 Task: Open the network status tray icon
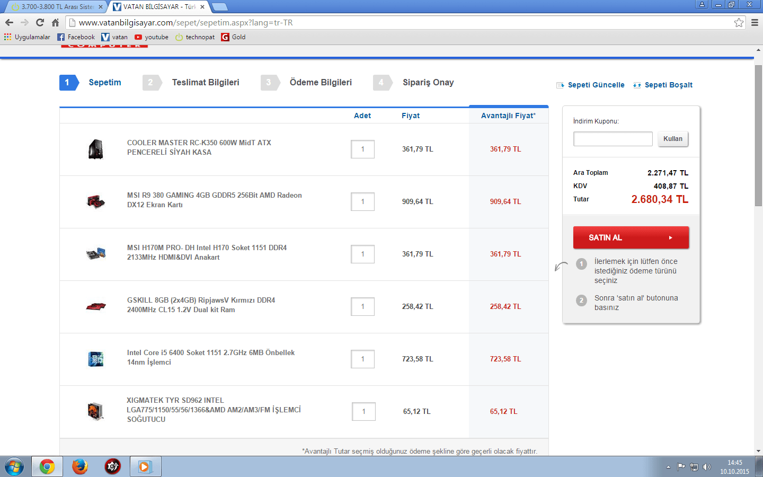694,467
